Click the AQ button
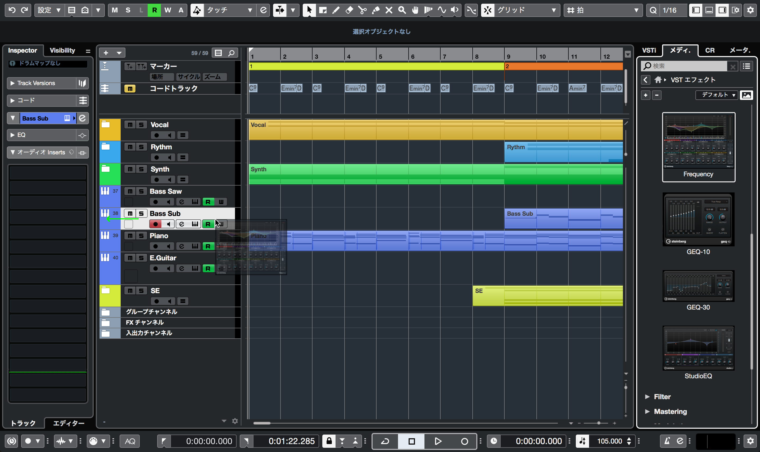Viewport: 760px width, 452px height. tap(130, 441)
